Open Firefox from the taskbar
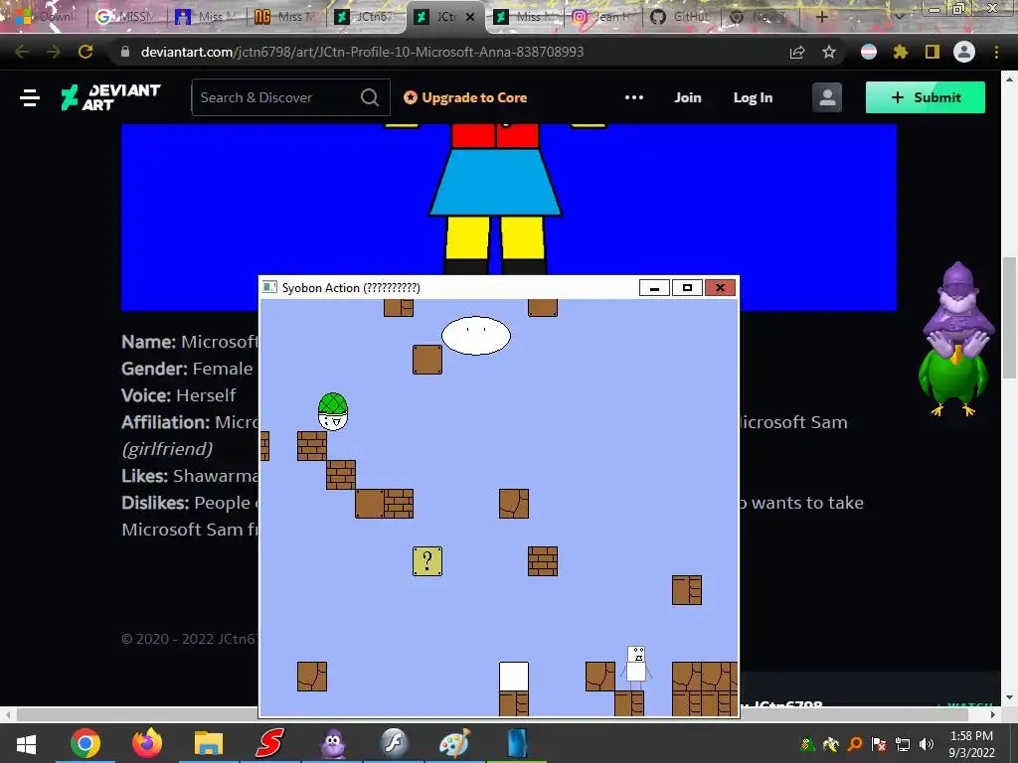Screen dimensions: 1018x763 click(147, 743)
